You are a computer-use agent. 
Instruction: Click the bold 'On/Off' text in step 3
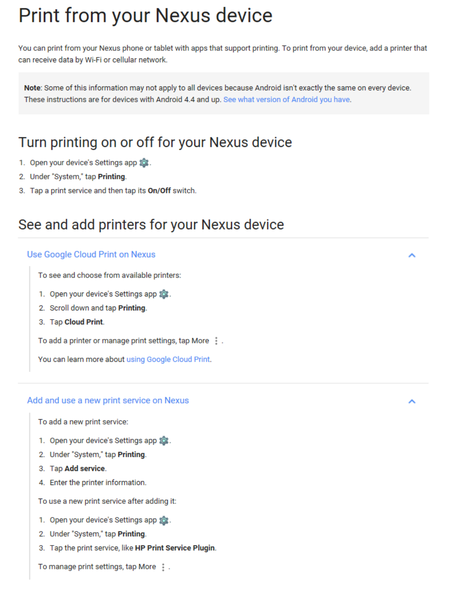click(159, 191)
